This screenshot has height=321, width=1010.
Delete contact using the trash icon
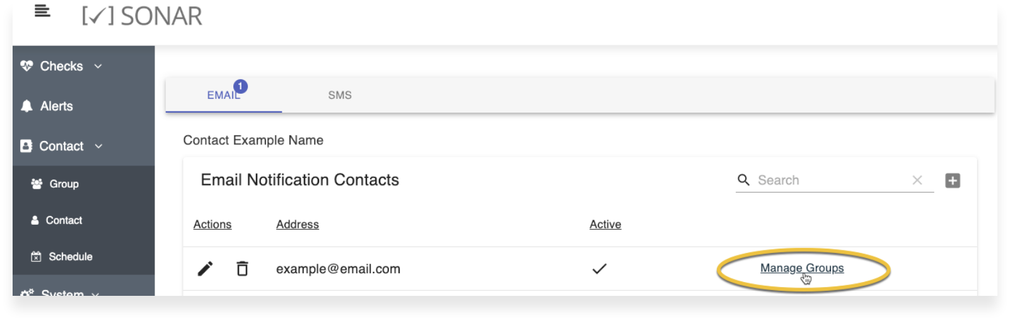pyautogui.click(x=242, y=269)
